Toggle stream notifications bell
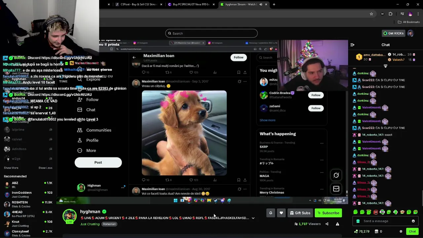This screenshot has width=423, height=238. click(x=271, y=213)
